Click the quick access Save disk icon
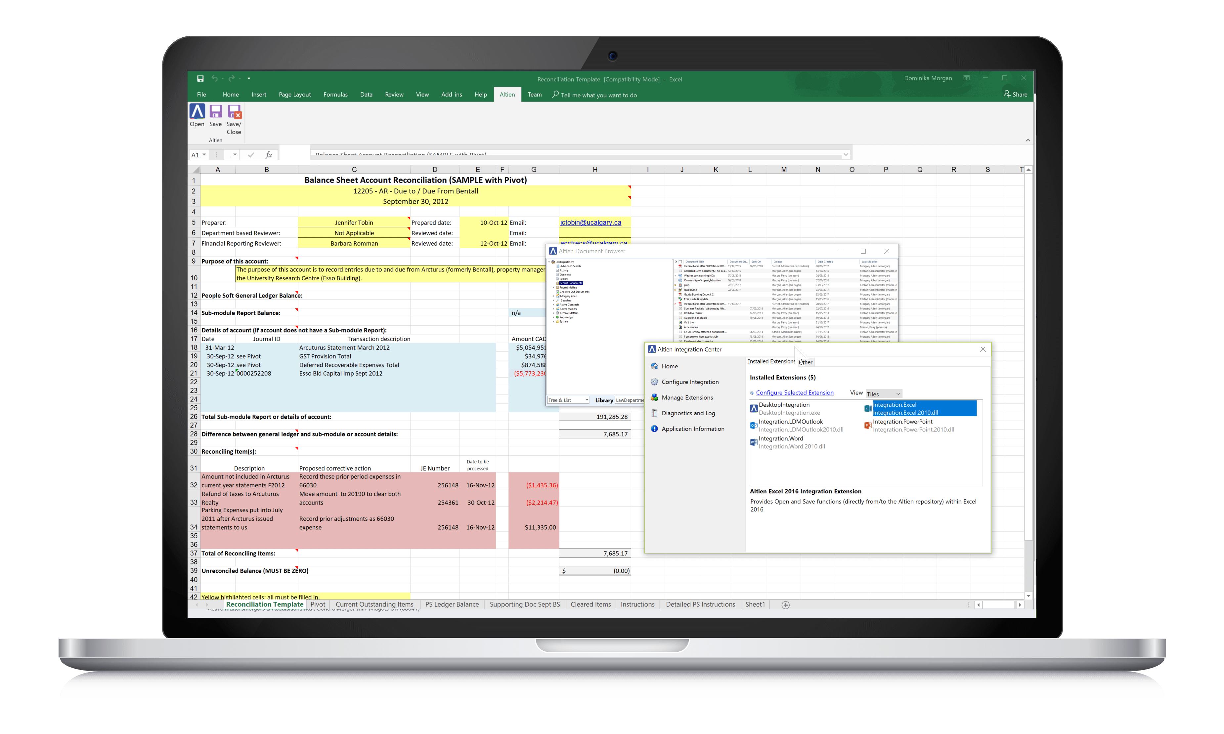This screenshot has height=734, width=1224. (x=200, y=79)
